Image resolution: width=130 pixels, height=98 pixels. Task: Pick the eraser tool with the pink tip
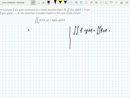48,2
